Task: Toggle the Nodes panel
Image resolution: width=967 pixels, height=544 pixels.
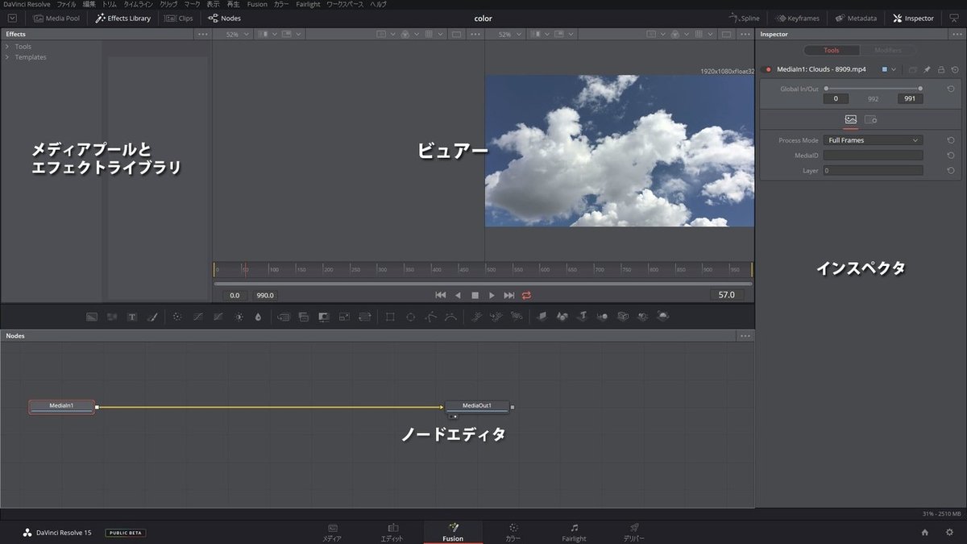Action: click(224, 18)
